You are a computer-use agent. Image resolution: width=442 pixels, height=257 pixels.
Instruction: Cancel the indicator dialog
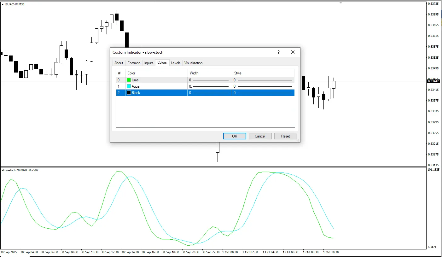(x=260, y=136)
